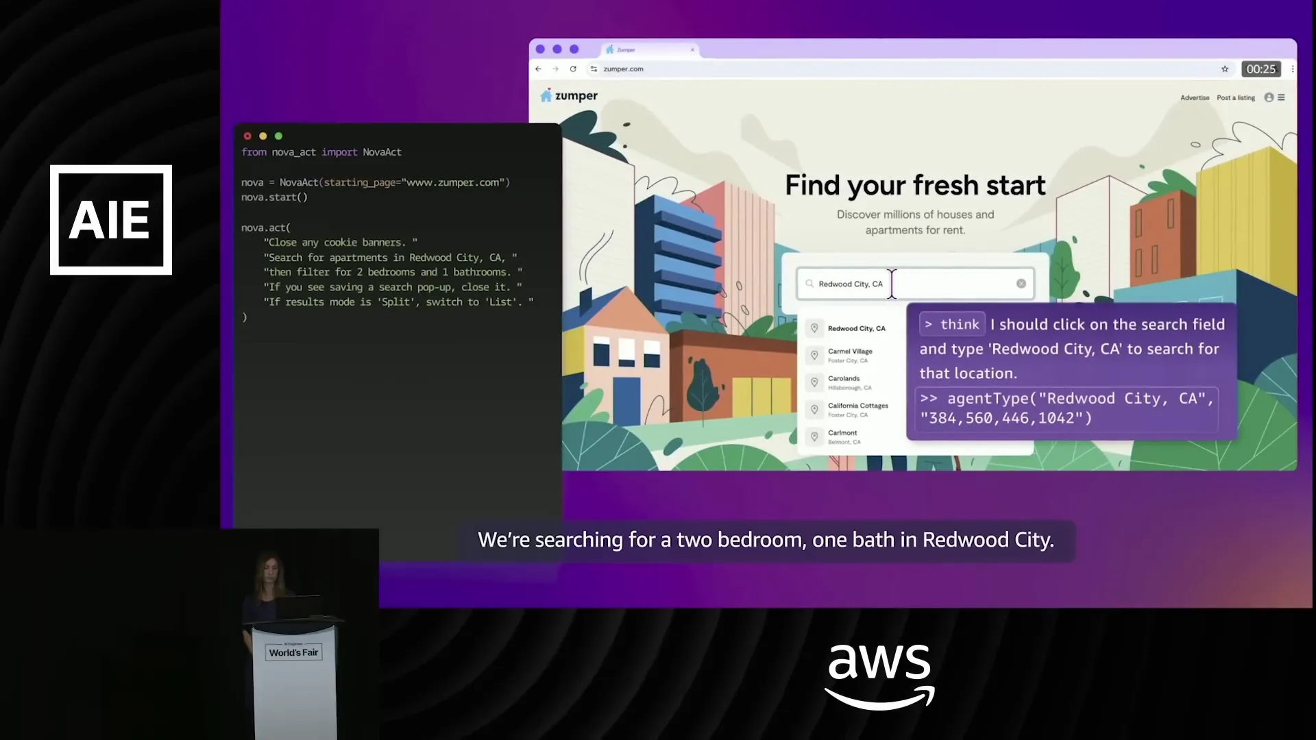Bookmark page with the star icon

tap(1225, 69)
